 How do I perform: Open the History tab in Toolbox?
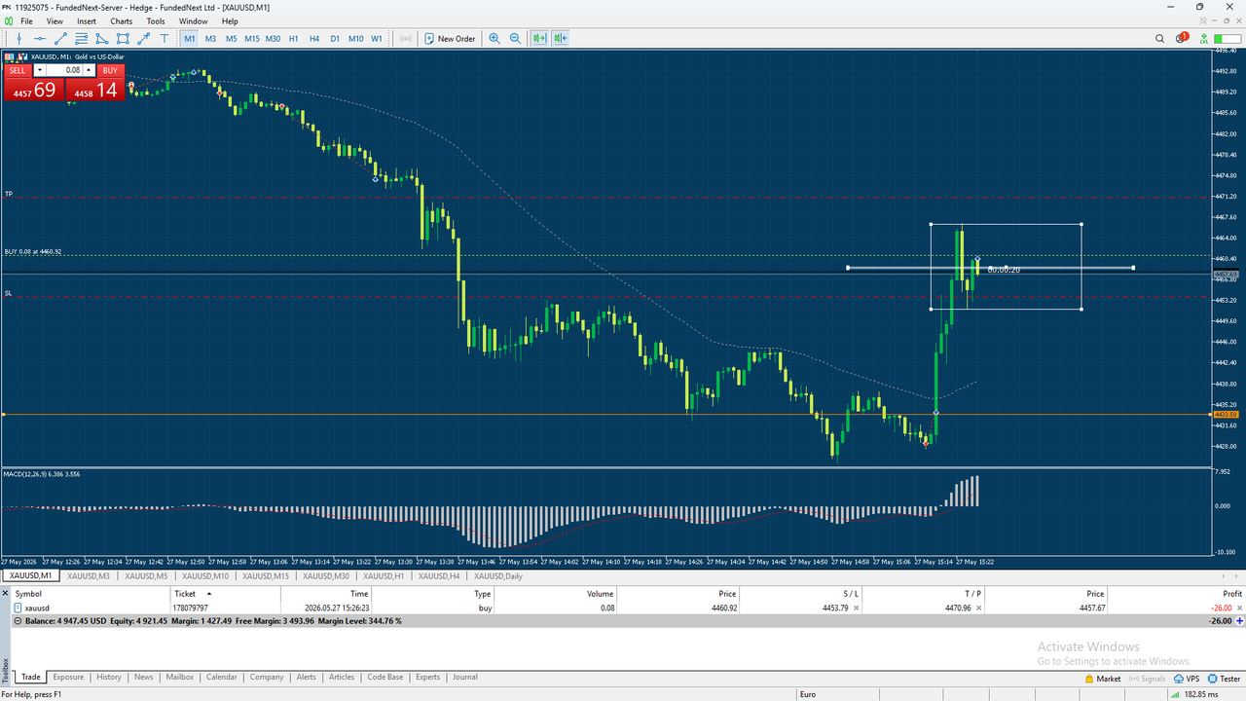click(x=109, y=677)
